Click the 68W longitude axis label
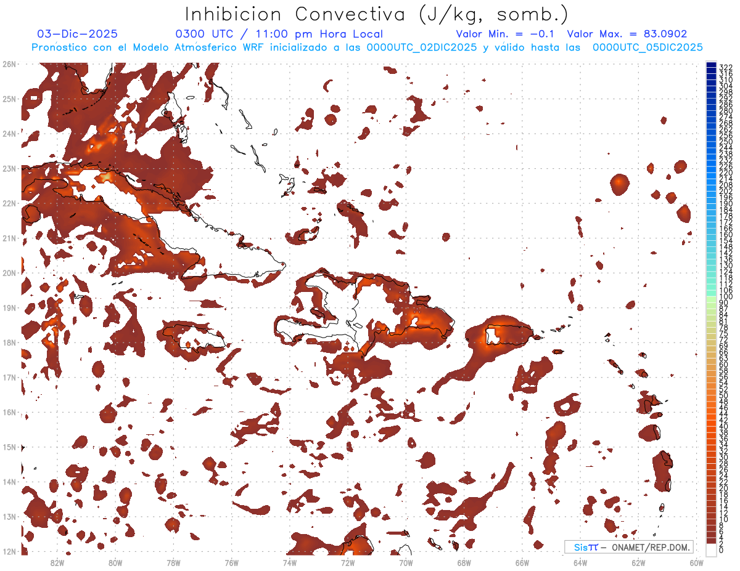 pos(464,562)
